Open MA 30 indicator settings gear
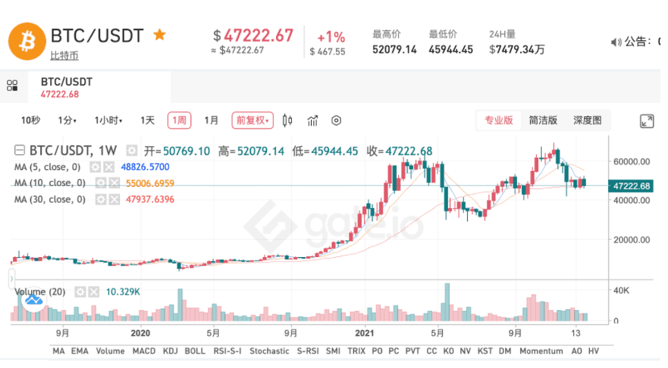 [101, 200]
